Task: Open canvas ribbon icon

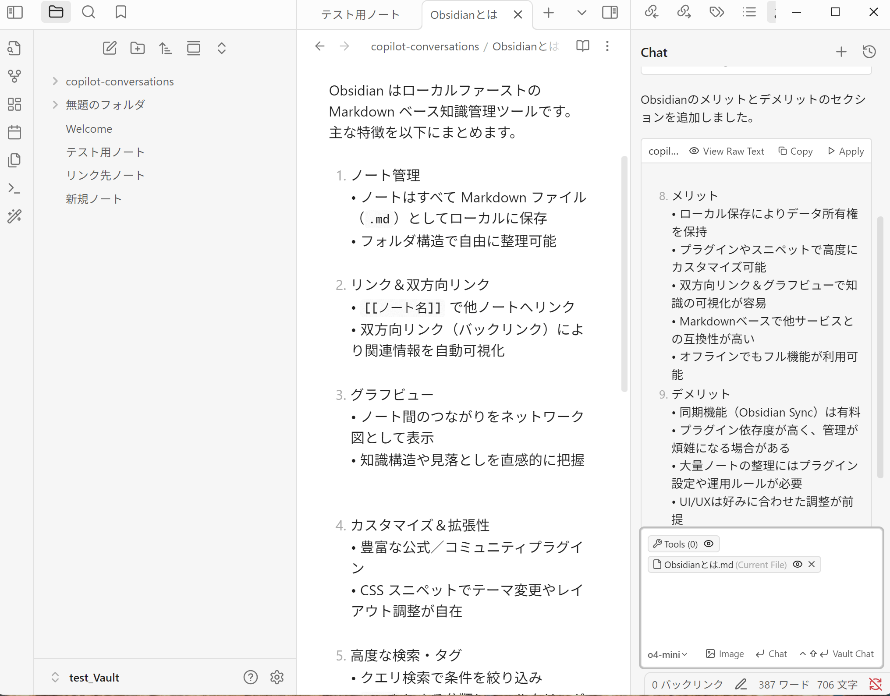Action: click(x=14, y=104)
